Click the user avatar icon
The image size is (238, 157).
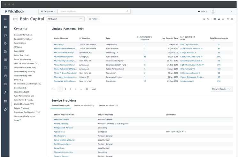213,11
